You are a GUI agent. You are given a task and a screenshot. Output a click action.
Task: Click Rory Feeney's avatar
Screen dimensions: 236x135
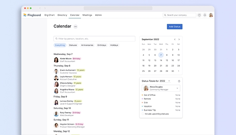(56, 114)
